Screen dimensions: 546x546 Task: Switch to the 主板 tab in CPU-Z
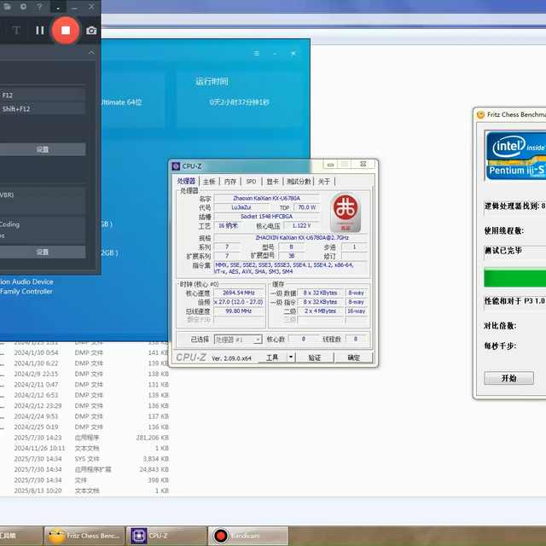coord(209,182)
